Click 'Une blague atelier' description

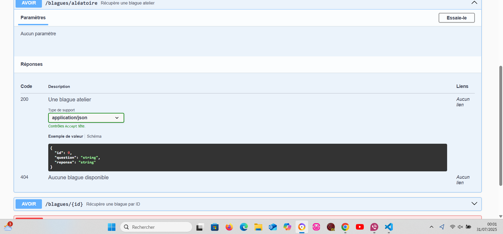[70, 99]
